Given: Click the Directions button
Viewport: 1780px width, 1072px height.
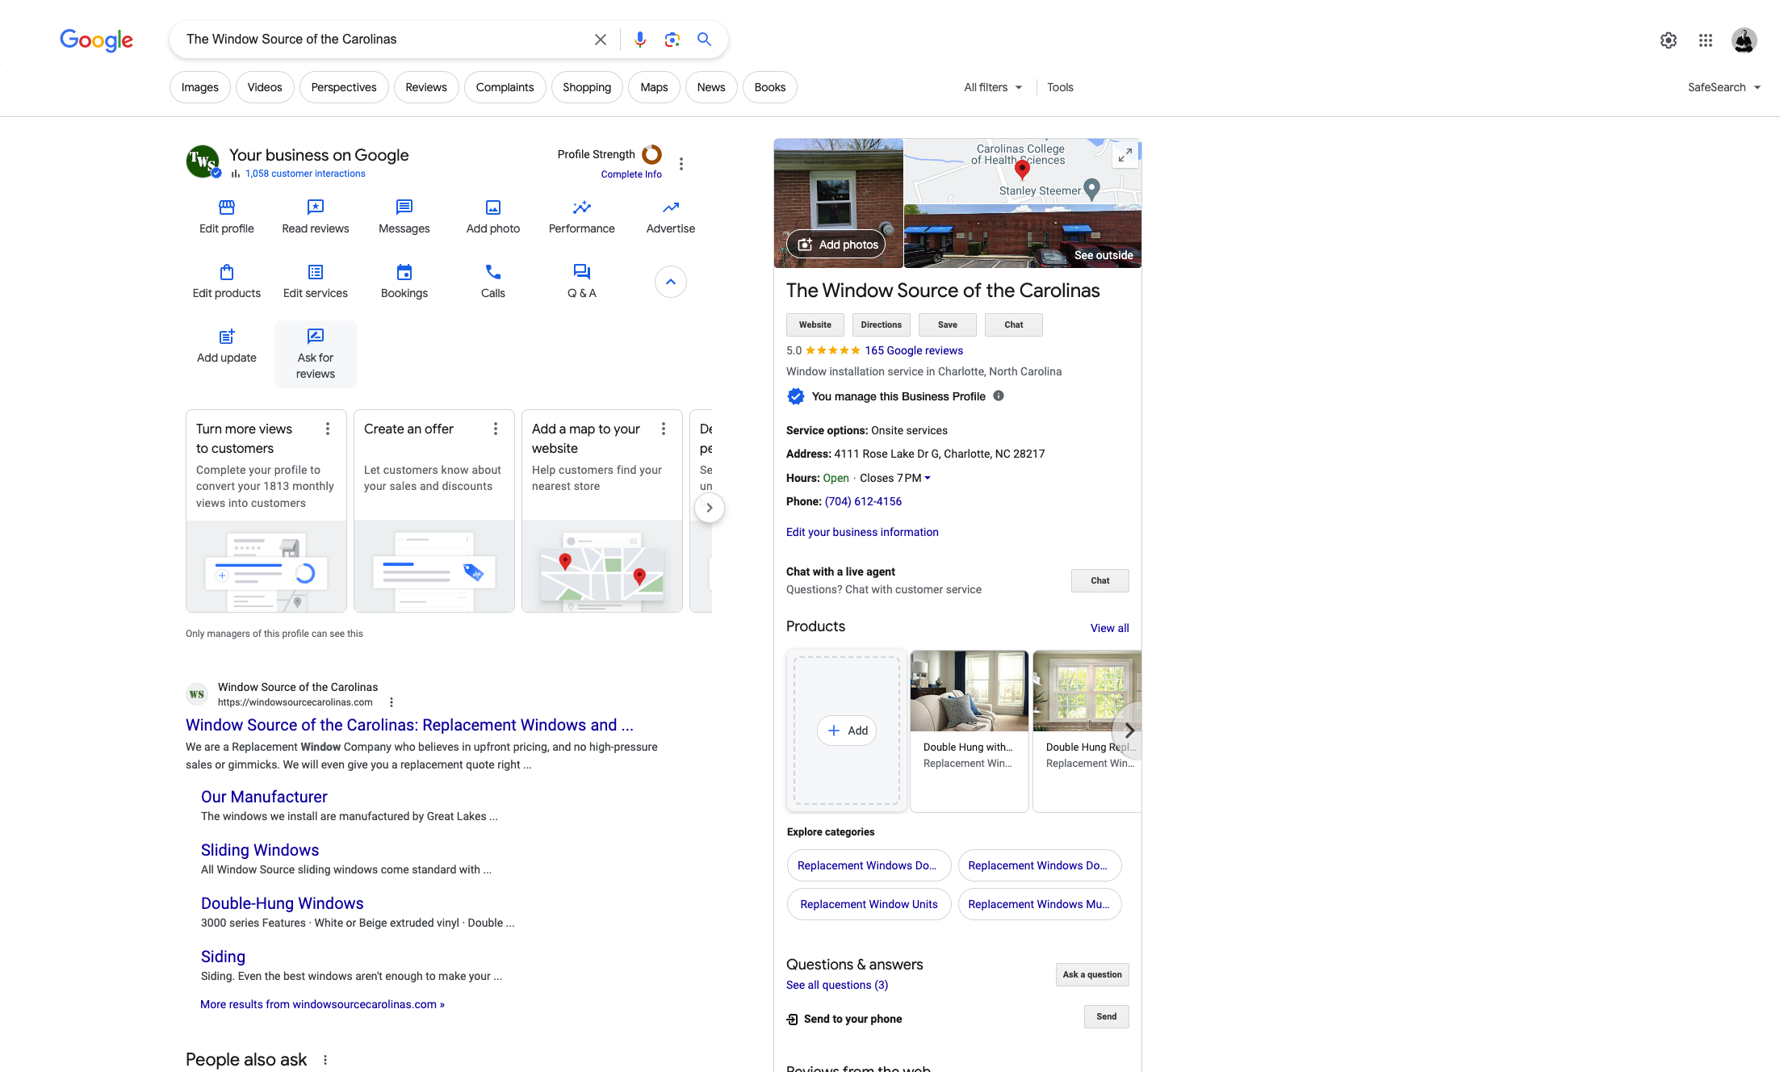Looking at the screenshot, I should point(882,325).
